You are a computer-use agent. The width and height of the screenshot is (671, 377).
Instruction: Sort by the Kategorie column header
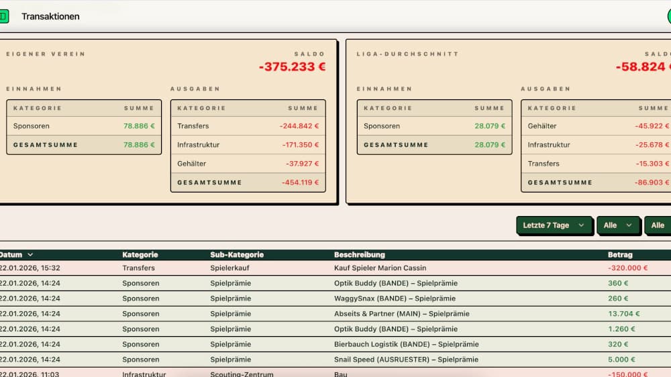[x=140, y=255]
